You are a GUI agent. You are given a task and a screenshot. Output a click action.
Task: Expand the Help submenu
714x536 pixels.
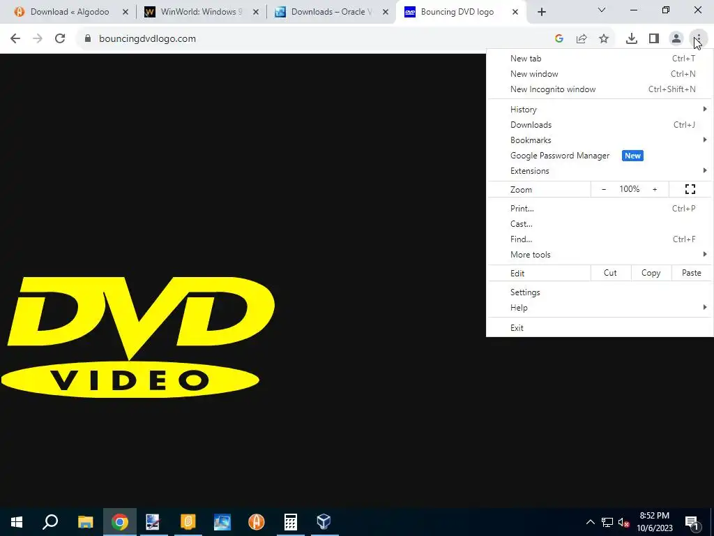click(600, 308)
